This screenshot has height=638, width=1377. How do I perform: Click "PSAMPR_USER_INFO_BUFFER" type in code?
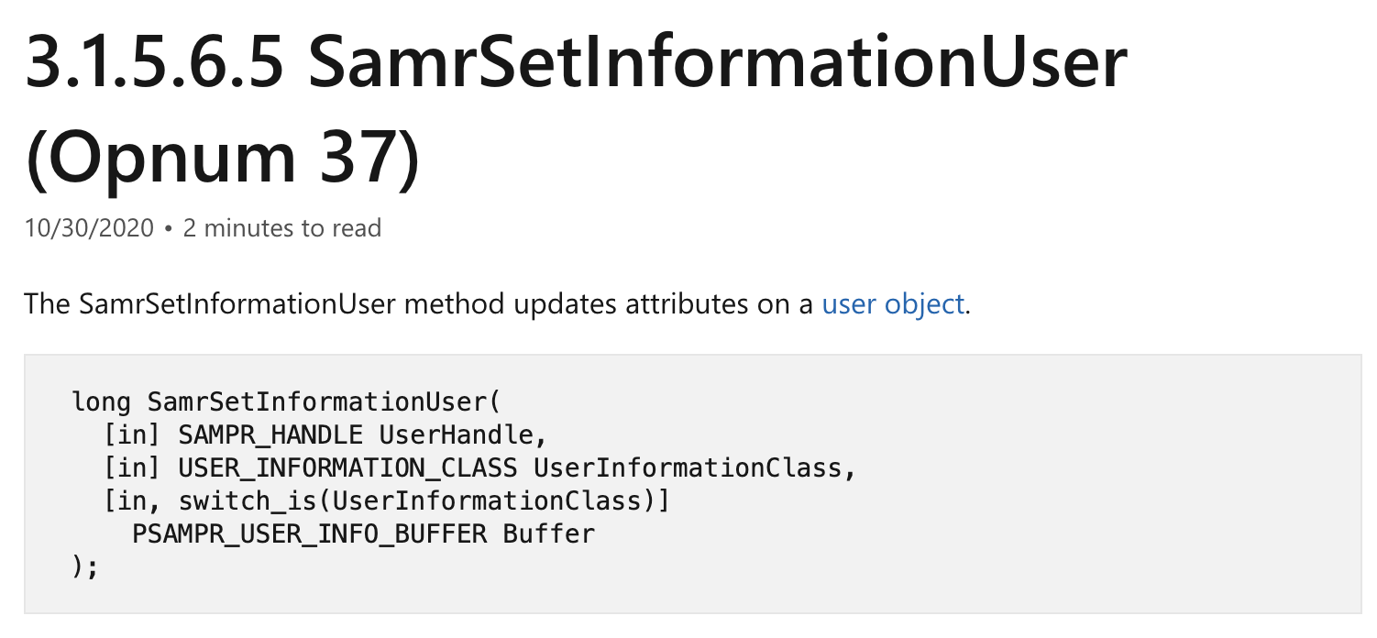click(309, 533)
